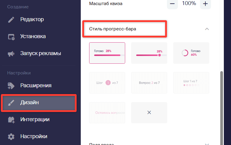Choose the slider-dot 28% progress style

click(149, 53)
